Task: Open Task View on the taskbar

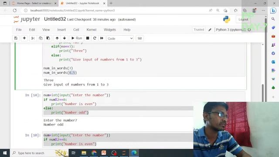Action: point(73,153)
